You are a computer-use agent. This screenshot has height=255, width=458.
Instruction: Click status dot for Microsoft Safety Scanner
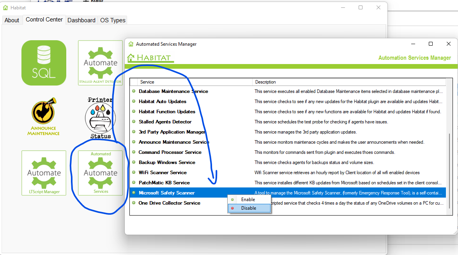pos(134,193)
